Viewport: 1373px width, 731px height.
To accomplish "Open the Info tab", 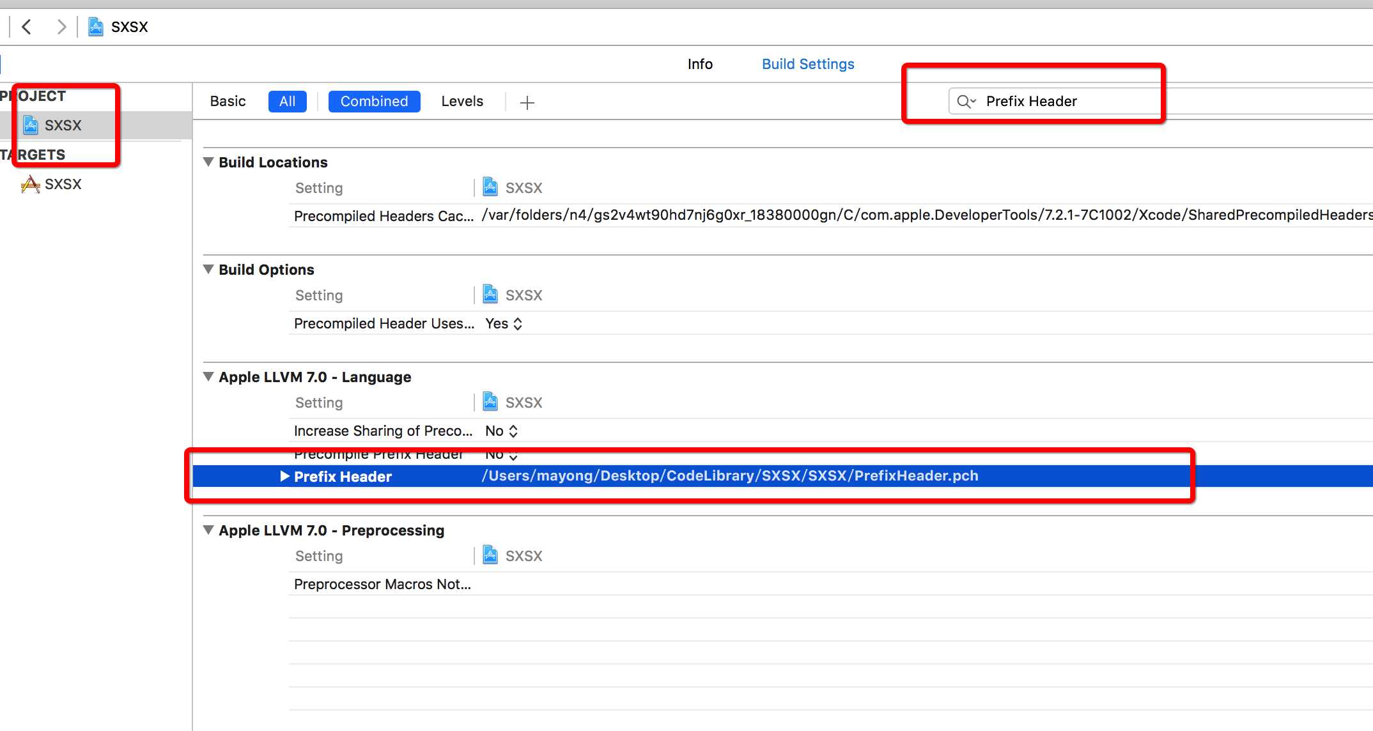I will (700, 64).
